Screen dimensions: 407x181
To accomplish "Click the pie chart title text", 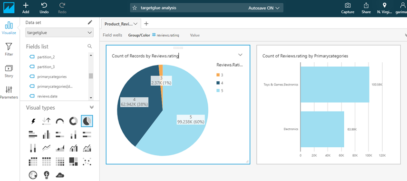I will [145, 56].
